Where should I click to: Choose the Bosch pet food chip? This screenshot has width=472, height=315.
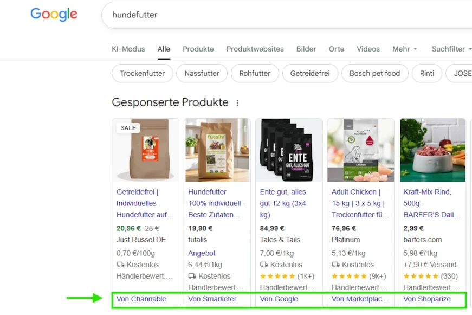[375, 73]
